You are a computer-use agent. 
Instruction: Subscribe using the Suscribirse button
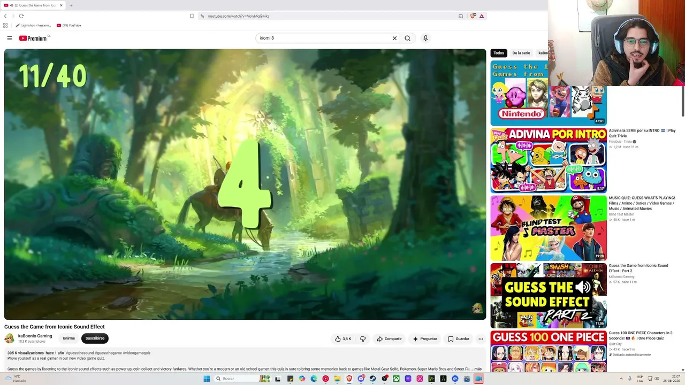95,338
